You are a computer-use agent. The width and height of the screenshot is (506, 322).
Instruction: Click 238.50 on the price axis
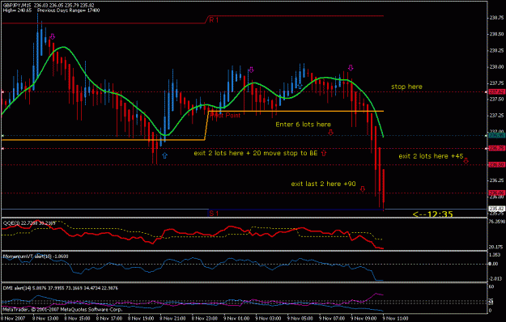click(x=496, y=34)
